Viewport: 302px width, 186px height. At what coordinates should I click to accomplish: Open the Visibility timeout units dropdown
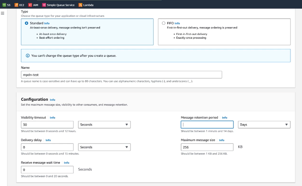(x=104, y=125)
